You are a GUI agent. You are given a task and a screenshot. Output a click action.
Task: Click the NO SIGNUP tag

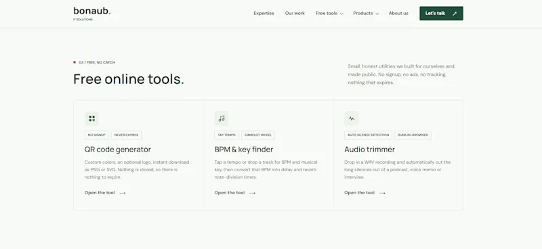pos(96,135)
